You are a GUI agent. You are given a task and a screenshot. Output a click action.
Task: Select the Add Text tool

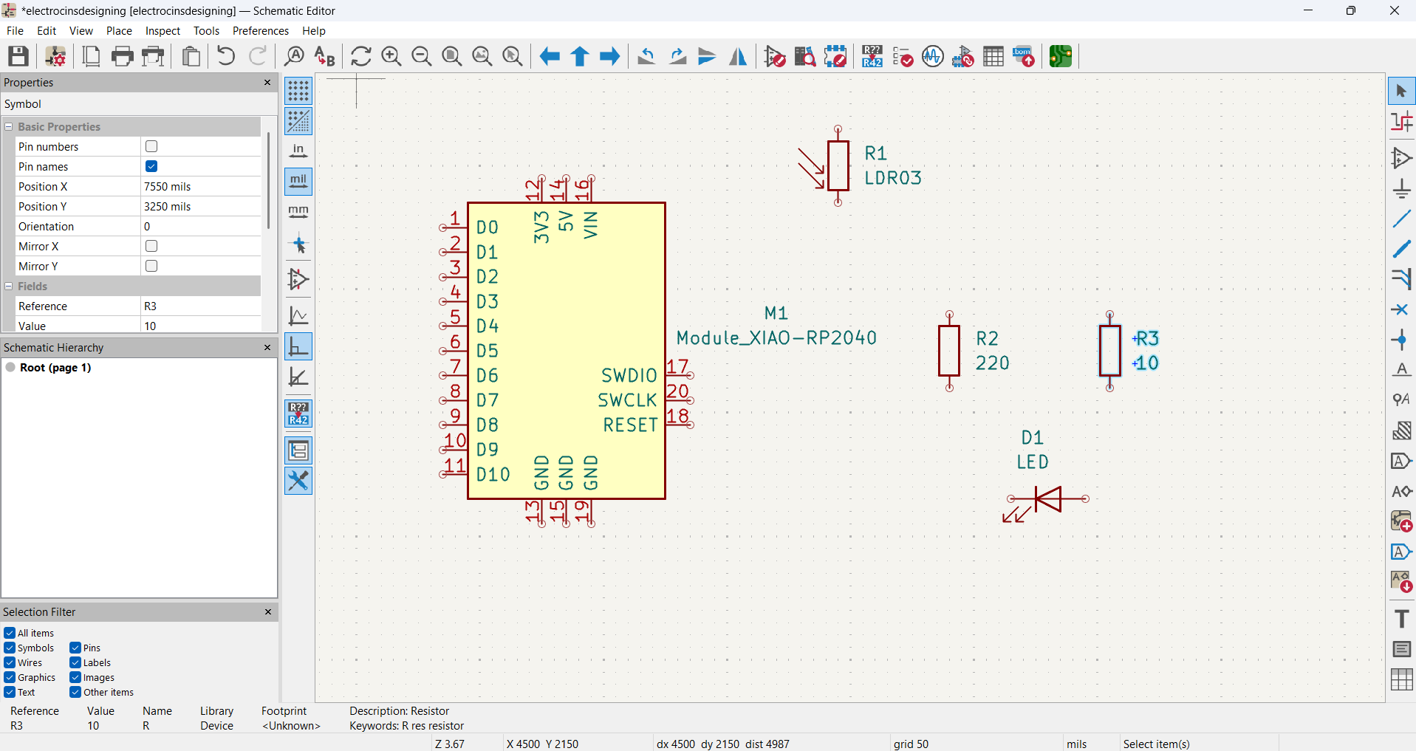(1401, 619)
